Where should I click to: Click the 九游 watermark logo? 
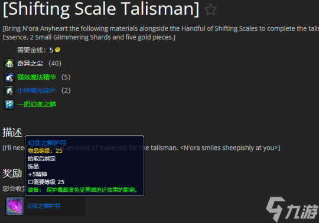[292, 209]
